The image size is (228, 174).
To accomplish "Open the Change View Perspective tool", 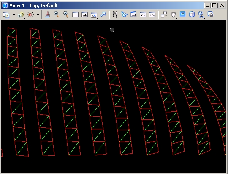I will click(x=174, y=15).
